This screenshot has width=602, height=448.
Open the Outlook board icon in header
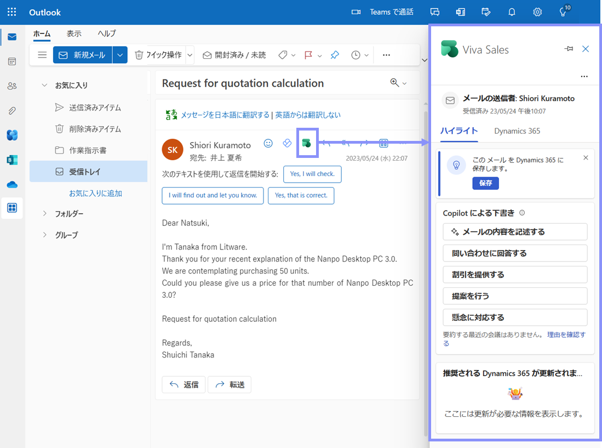(460, 12)
